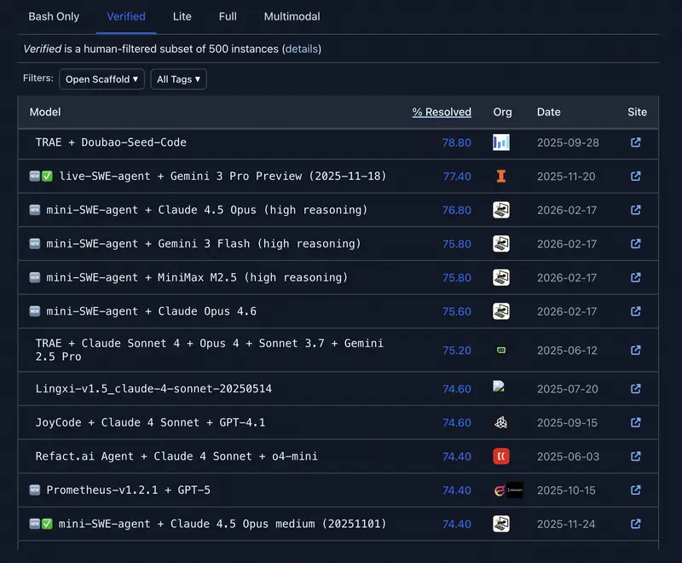
Task: Switch to the Multimodal tab
Action: (292, 16)
